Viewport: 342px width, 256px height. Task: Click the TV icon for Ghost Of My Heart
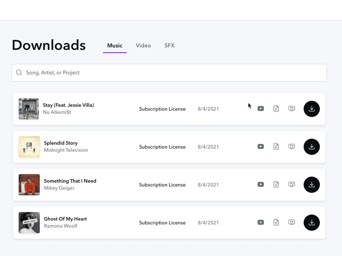tap(291, 222)
